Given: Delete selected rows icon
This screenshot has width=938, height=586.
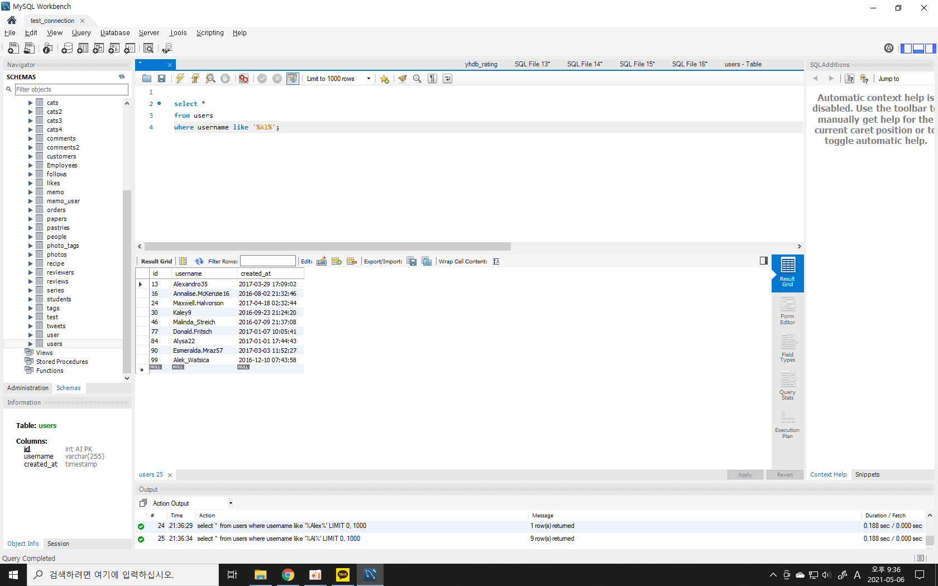Looking at the screenshot, I should click(352, 261).
